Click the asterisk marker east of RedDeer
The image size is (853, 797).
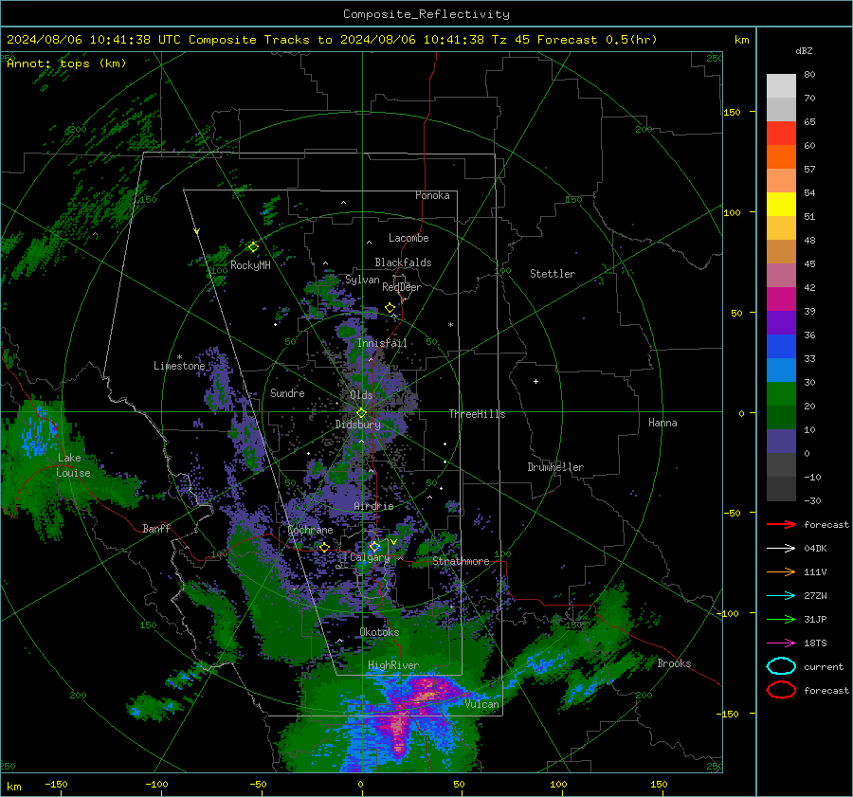point(450,325)
